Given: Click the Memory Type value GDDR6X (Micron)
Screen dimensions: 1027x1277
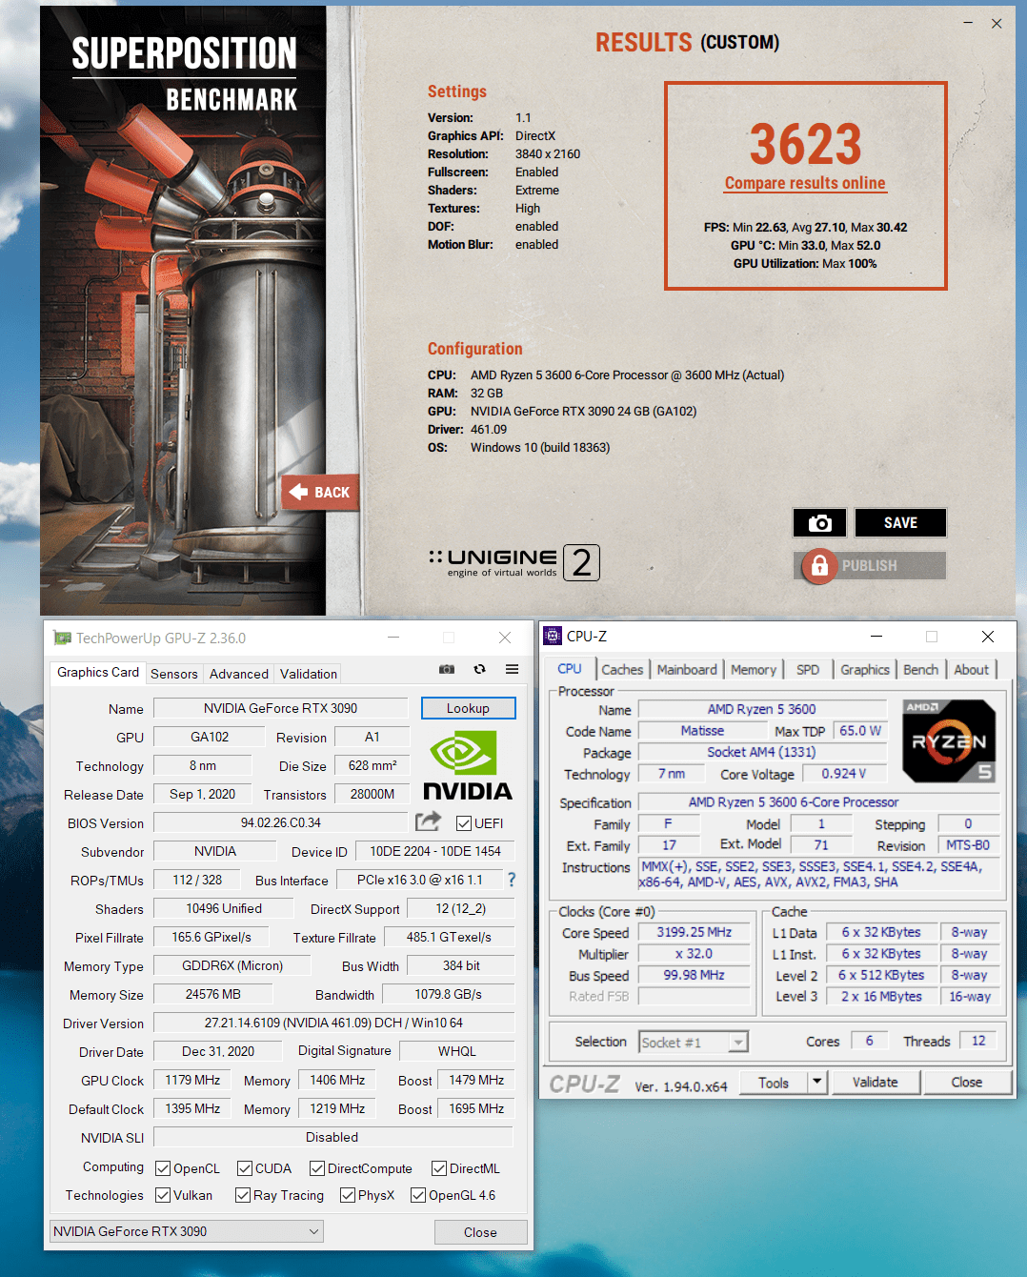Looking at the screenshot, I should [232, 965].
